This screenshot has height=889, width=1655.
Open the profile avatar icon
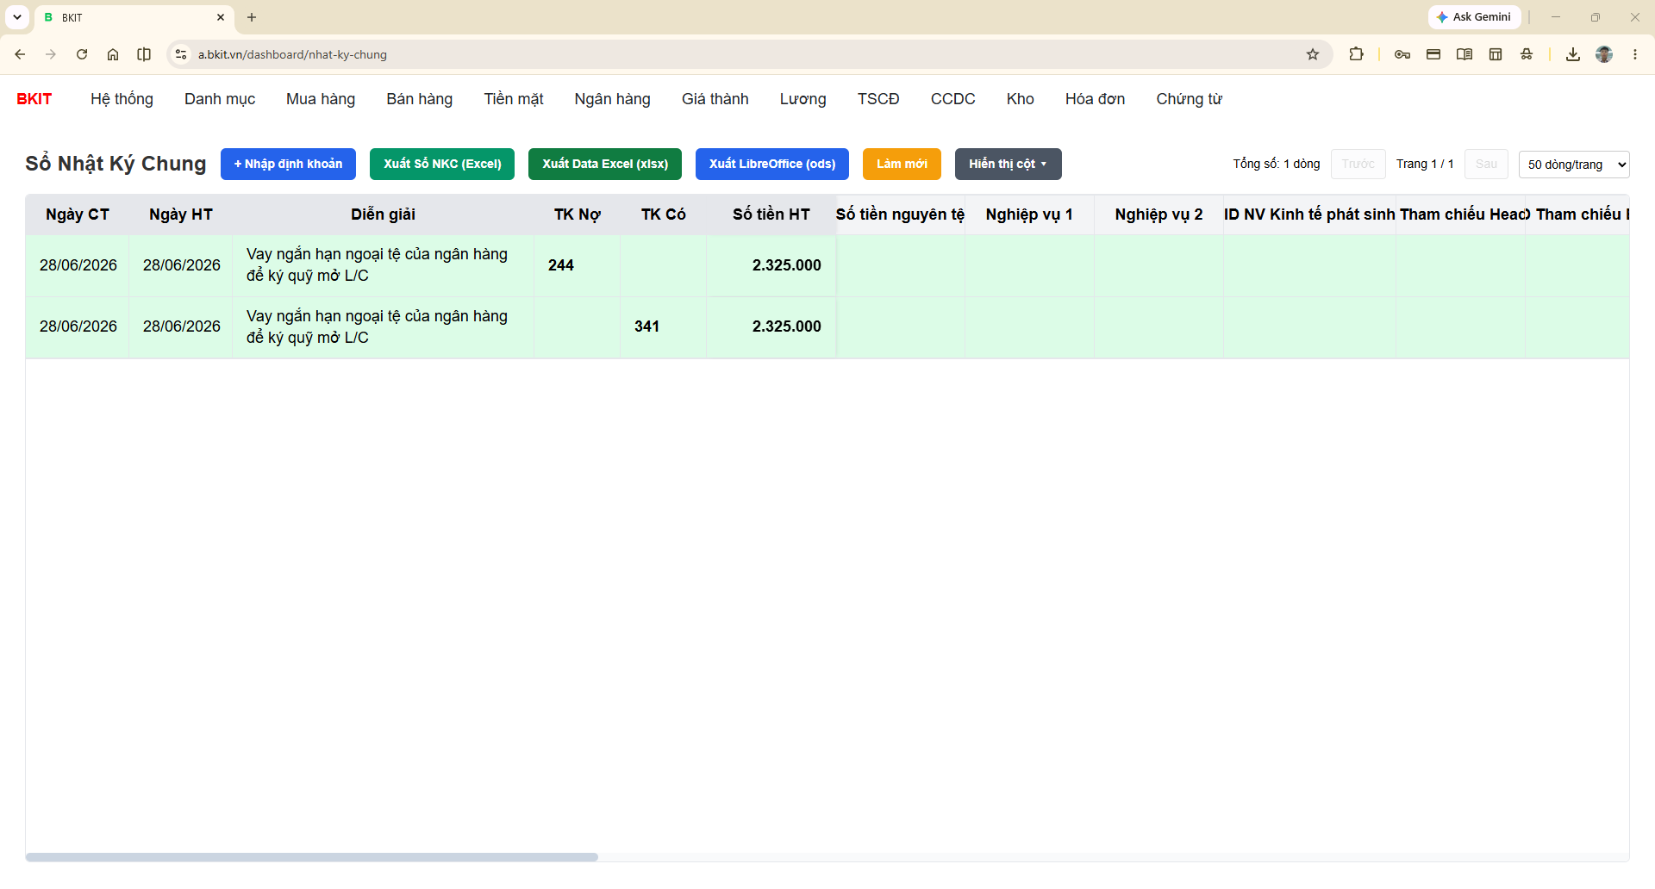pyautogui.click(x=1604, y=54)
